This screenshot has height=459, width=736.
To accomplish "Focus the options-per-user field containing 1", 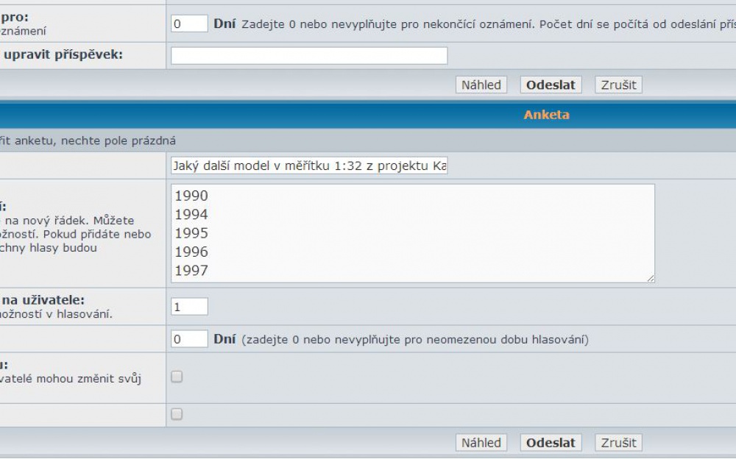I will [189, 307].
